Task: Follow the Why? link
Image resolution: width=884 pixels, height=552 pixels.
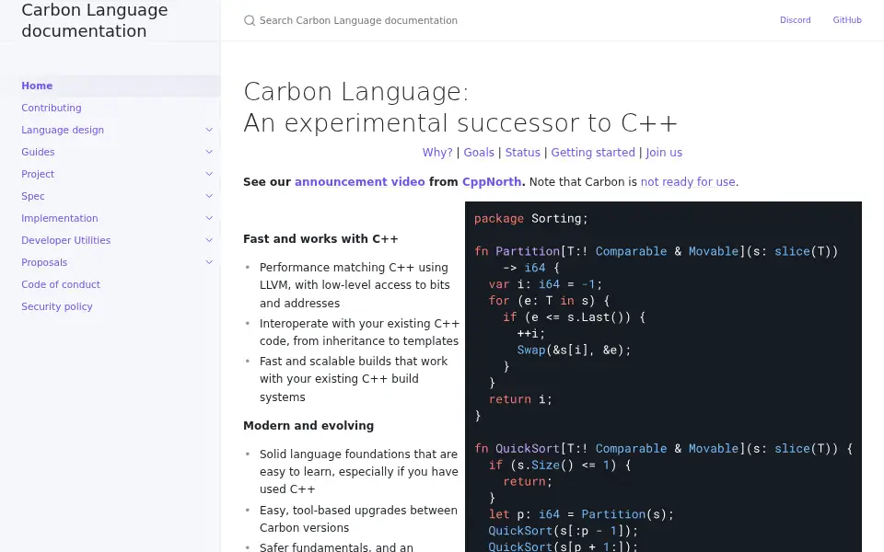Action: 437,153
